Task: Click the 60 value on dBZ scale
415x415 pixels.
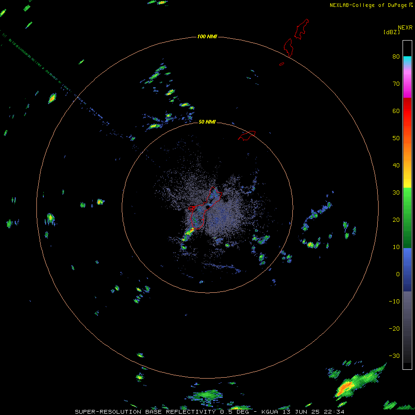Action: 396,111
